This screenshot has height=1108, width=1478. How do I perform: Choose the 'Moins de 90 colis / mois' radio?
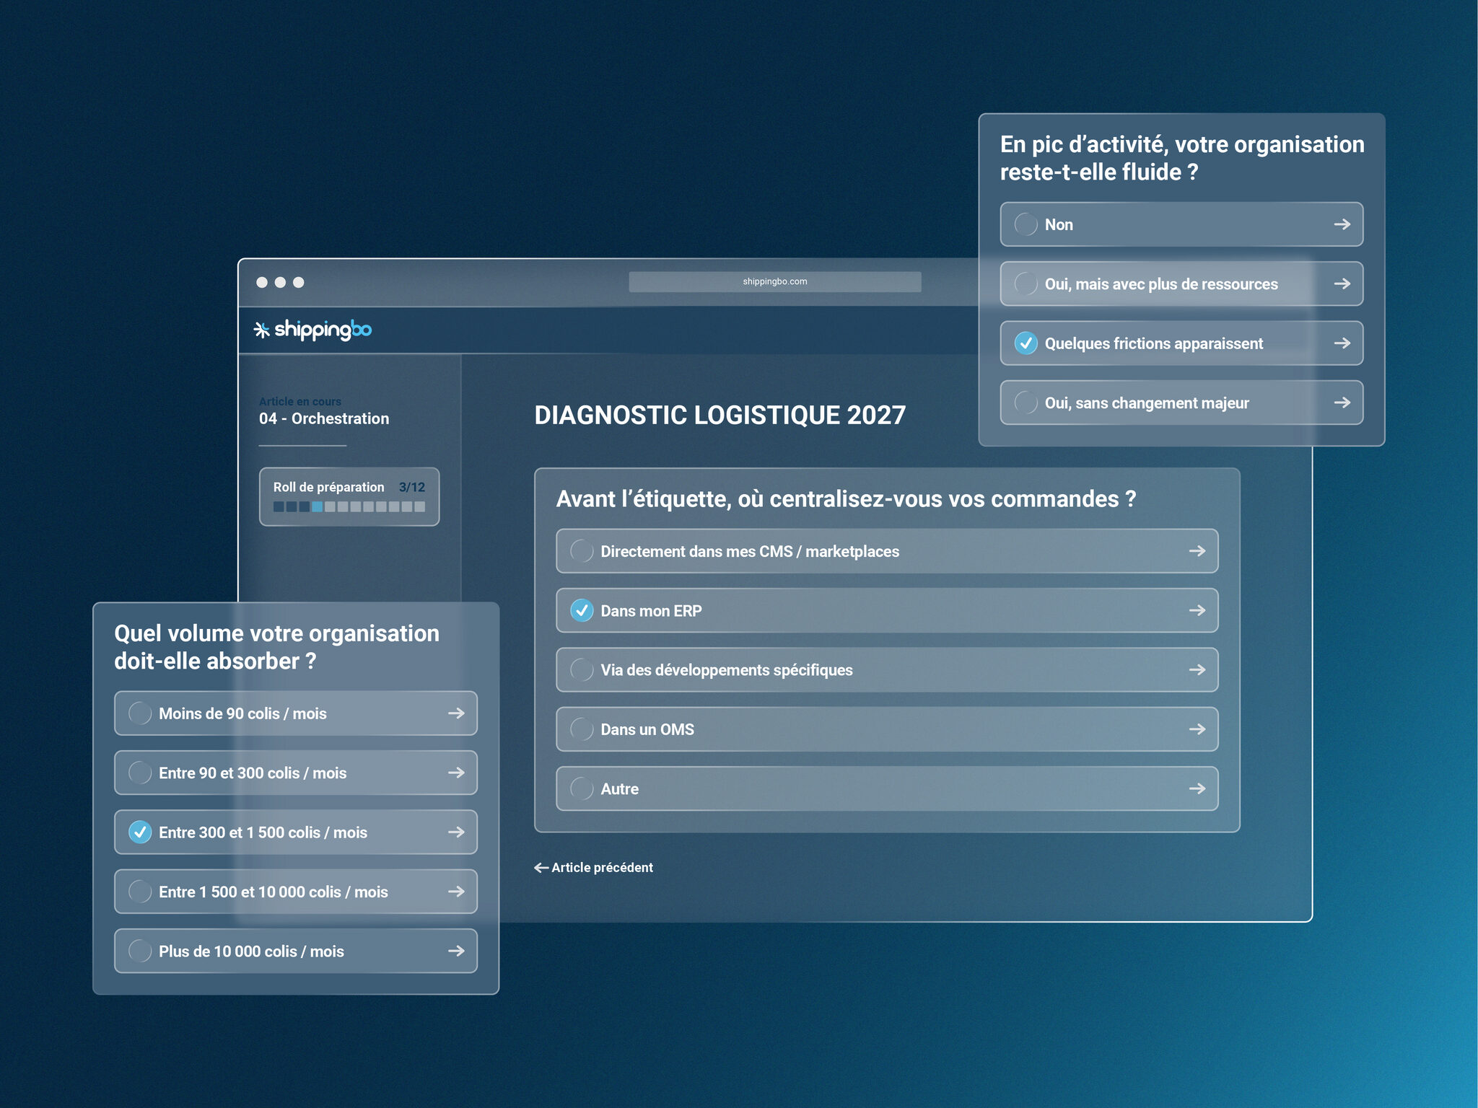[x=140, y=713]
